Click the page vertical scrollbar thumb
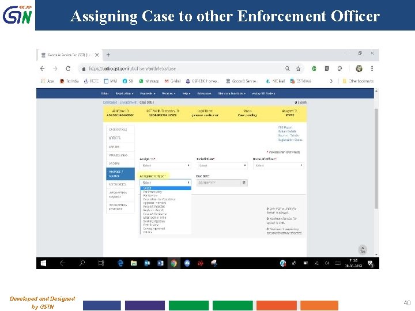The image size is (415, 311). (376, 159)
